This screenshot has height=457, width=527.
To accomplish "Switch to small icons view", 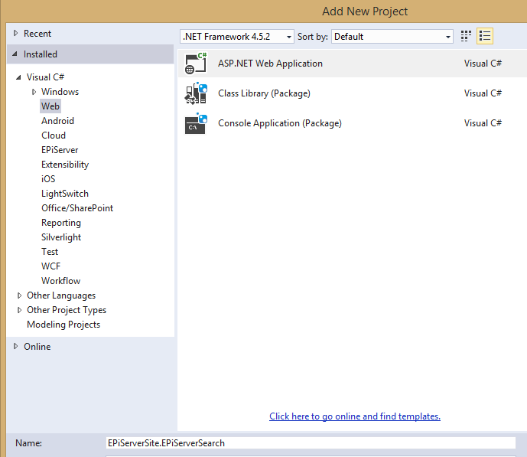I will pos(466,36).
